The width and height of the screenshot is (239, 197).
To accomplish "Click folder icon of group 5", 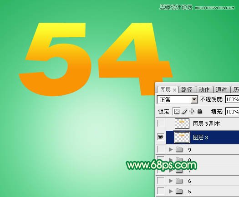I will tap(179, 191).
